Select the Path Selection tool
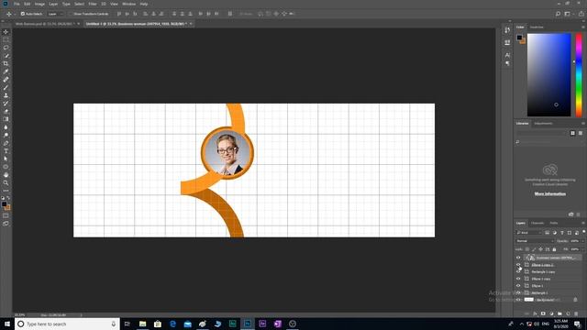Screen dimensions: 587x330 coord(6,159)
